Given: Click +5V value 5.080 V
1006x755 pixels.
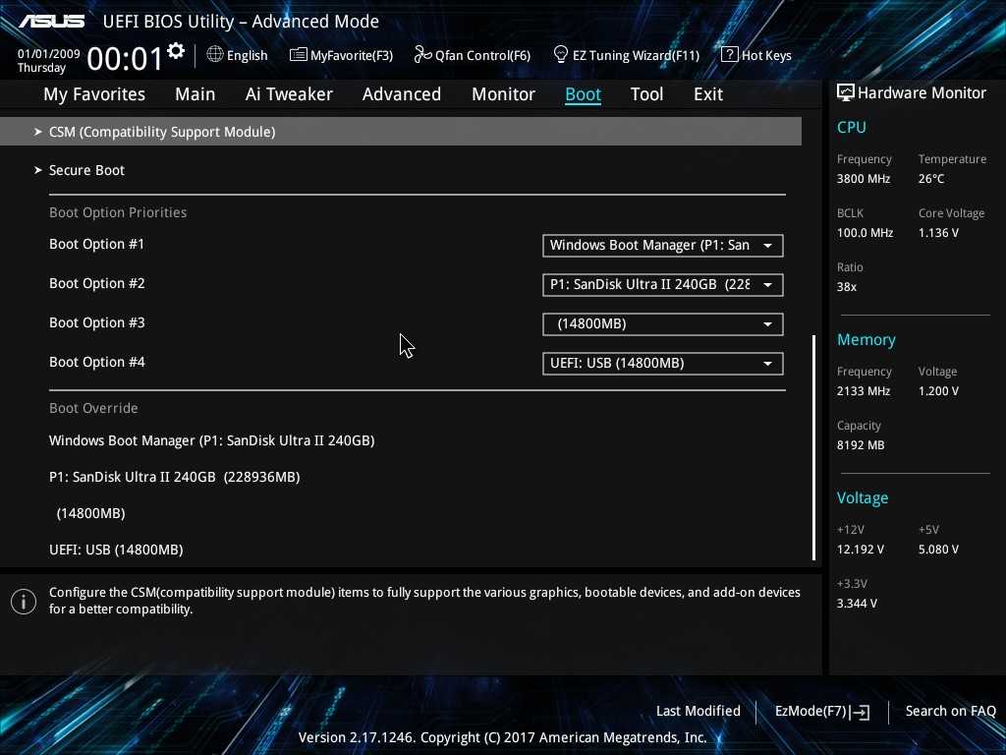Looking at the screenshot, I should point(938,550).
